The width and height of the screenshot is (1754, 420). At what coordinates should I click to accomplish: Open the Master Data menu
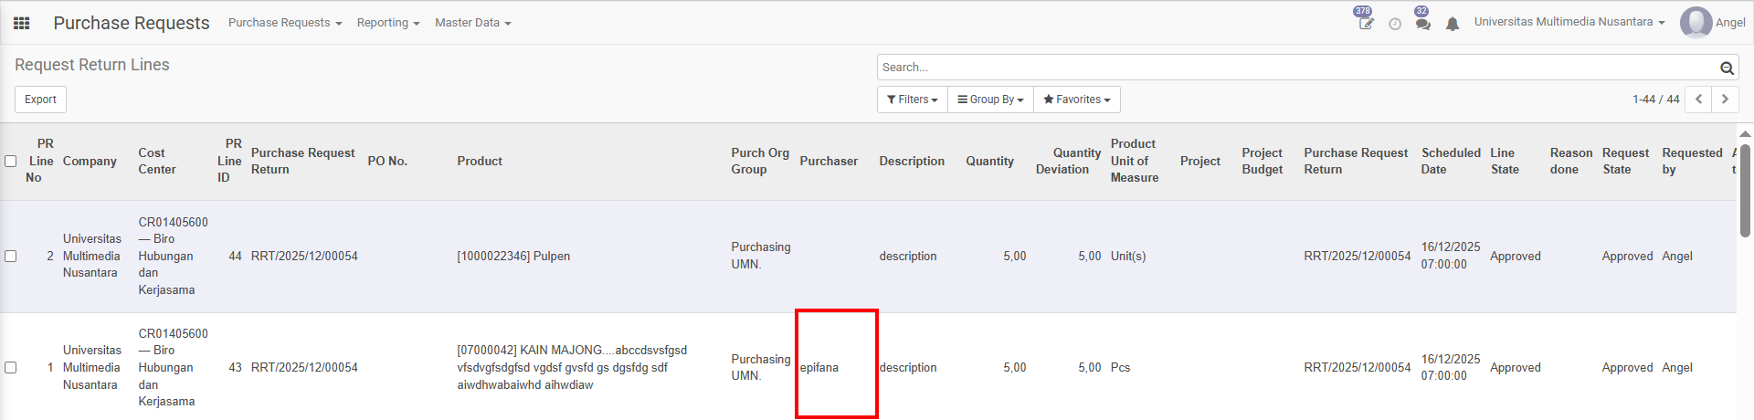point(472,23)
